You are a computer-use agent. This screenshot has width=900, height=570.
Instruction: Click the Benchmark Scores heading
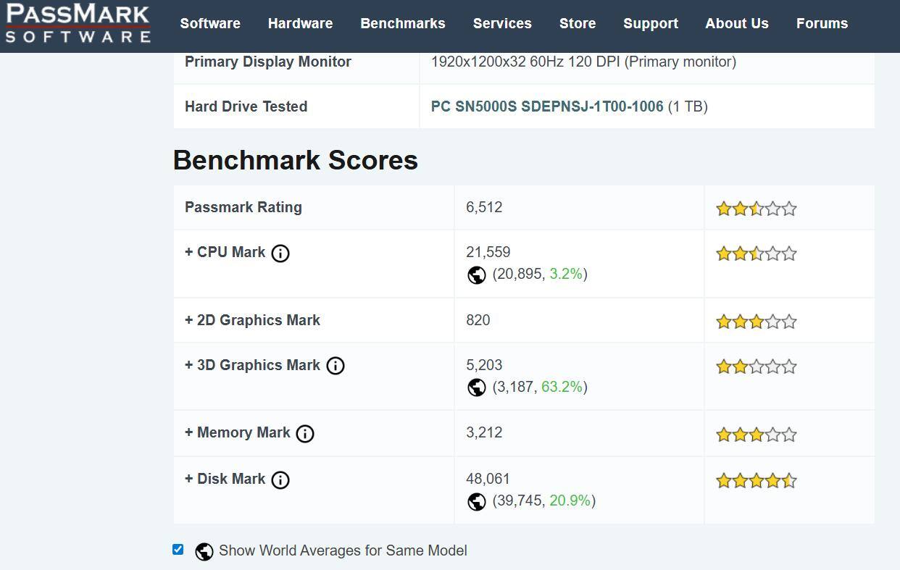pos(296,160)
